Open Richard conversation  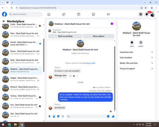[21, 88]
